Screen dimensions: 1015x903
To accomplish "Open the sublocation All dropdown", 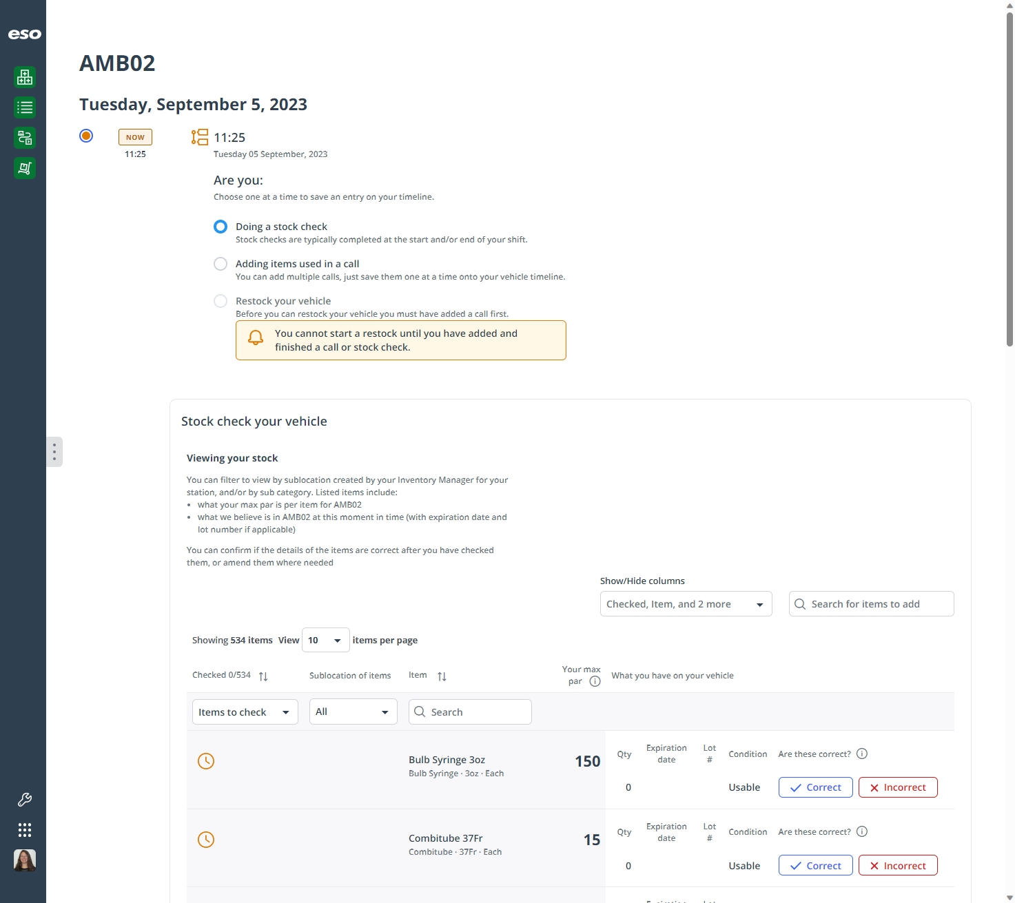I will pos(353,712).
